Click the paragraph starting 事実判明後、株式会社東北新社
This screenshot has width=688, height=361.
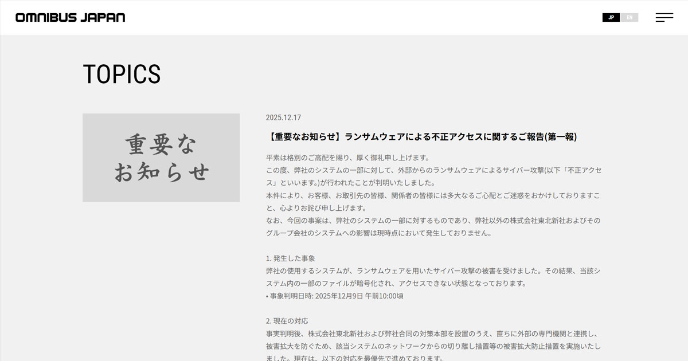click(433, 333)
